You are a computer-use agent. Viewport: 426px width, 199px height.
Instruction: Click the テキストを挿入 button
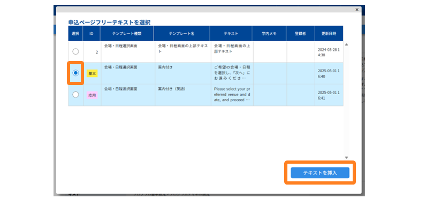(x=320, y=173)
